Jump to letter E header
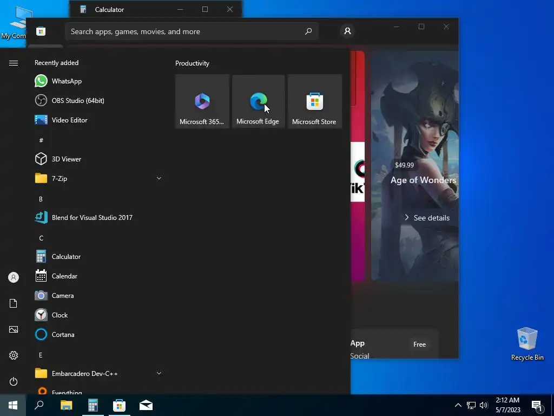 [x=41, y=355]
